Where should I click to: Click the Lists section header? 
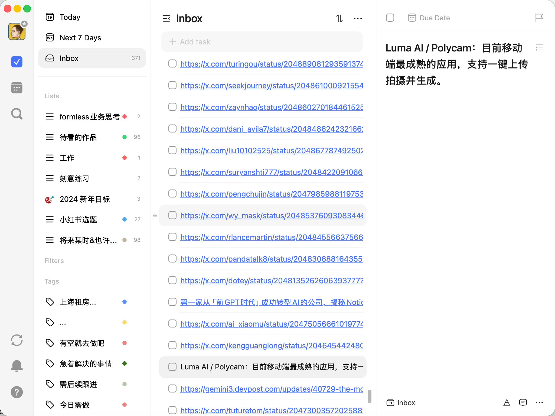point(52,96)
